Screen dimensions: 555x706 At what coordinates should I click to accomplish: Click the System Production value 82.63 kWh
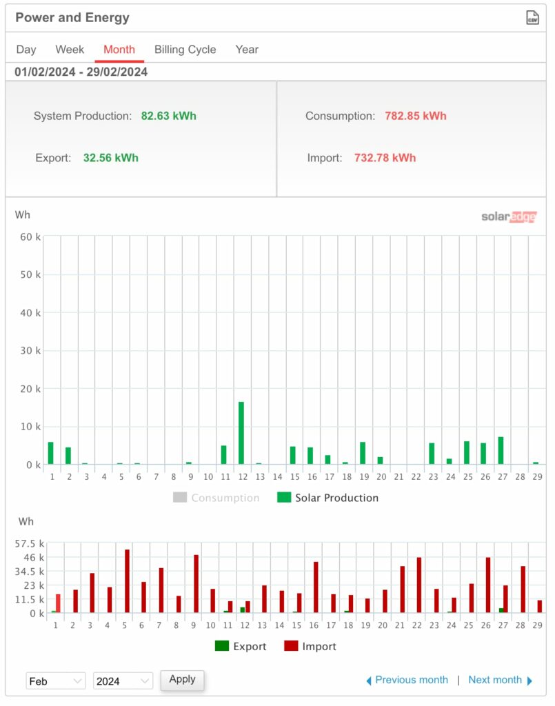pyautogui.click(x=169, y=116)
